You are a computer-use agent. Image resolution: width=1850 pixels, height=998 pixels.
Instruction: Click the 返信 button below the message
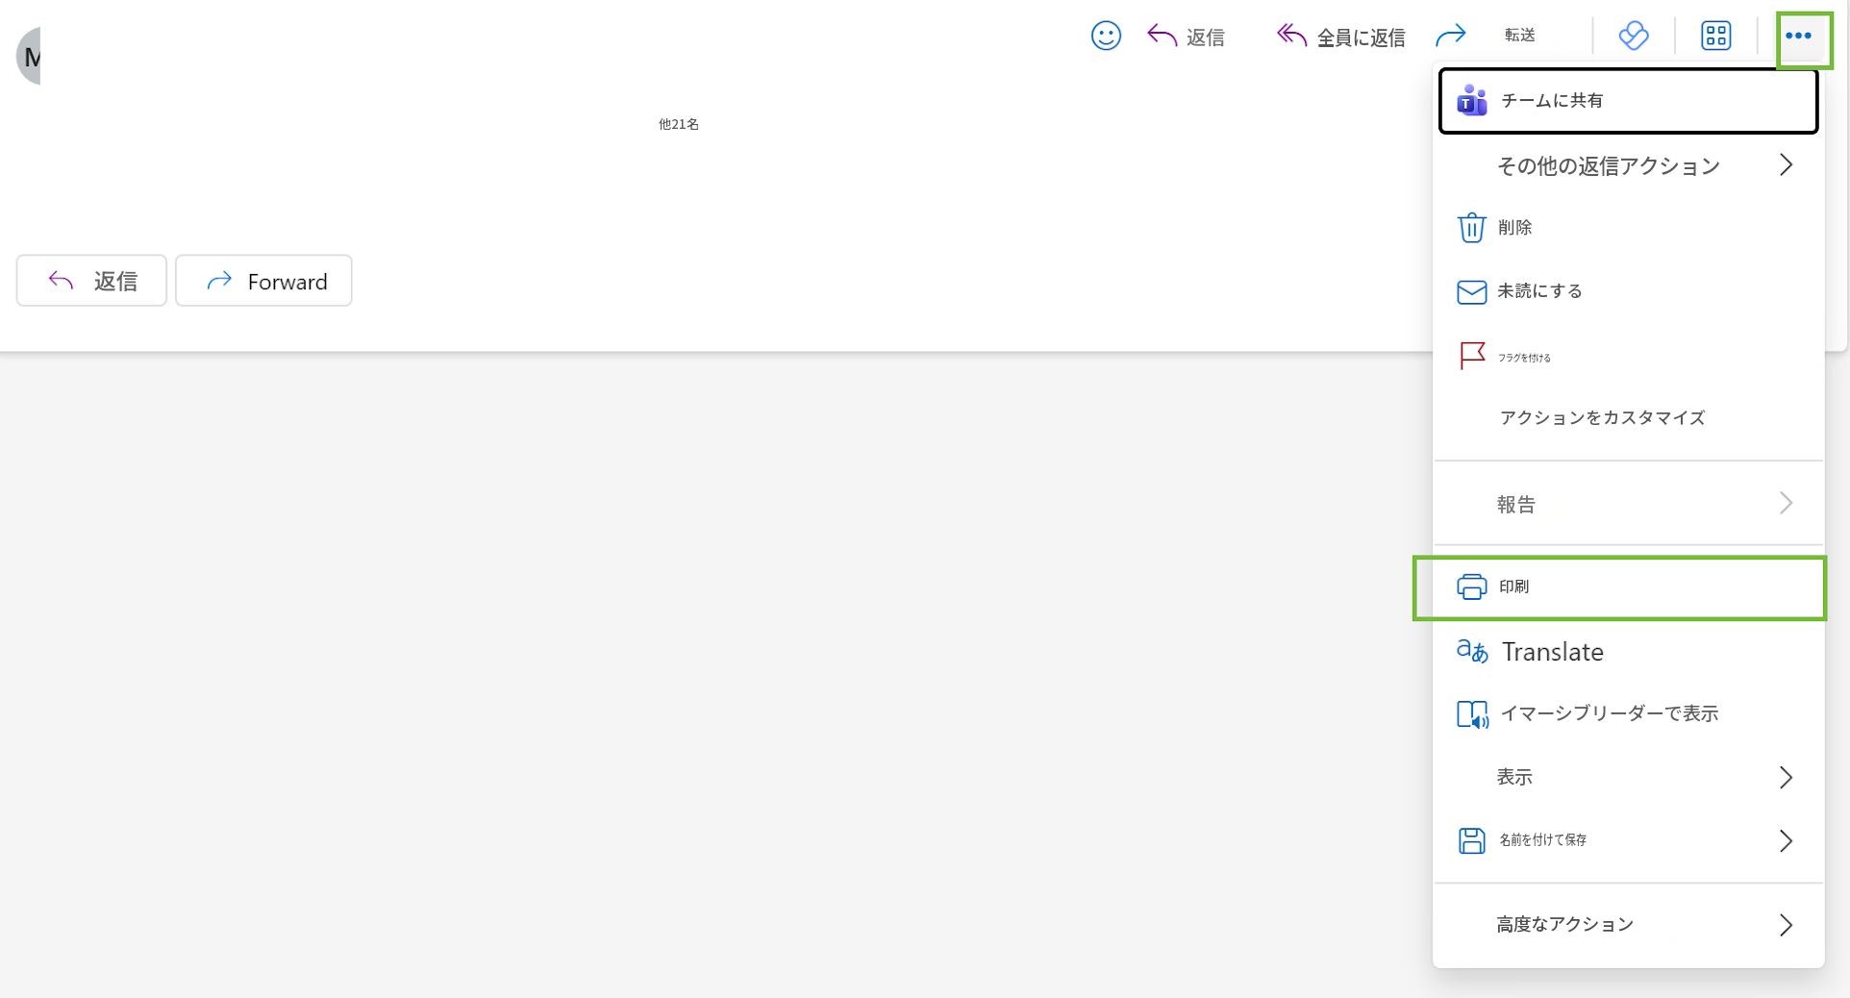pos(91,281)
